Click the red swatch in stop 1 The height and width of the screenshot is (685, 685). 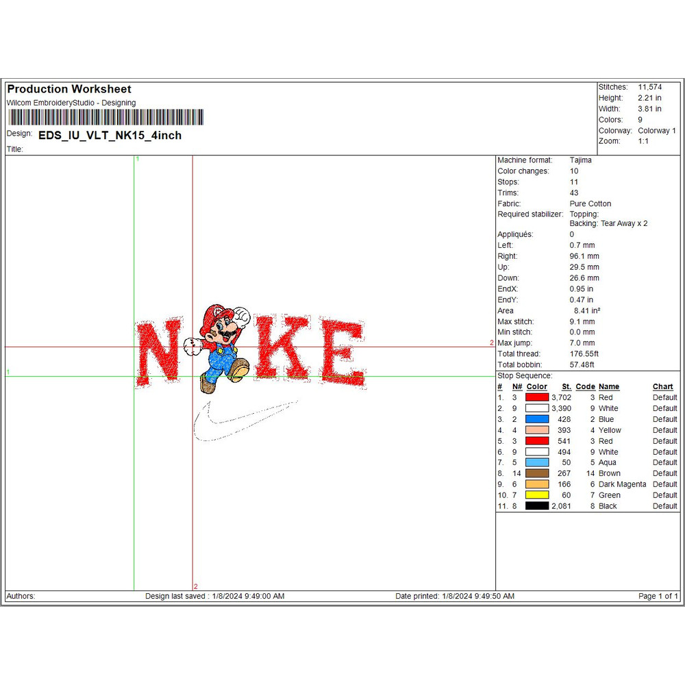pos(536,397)
